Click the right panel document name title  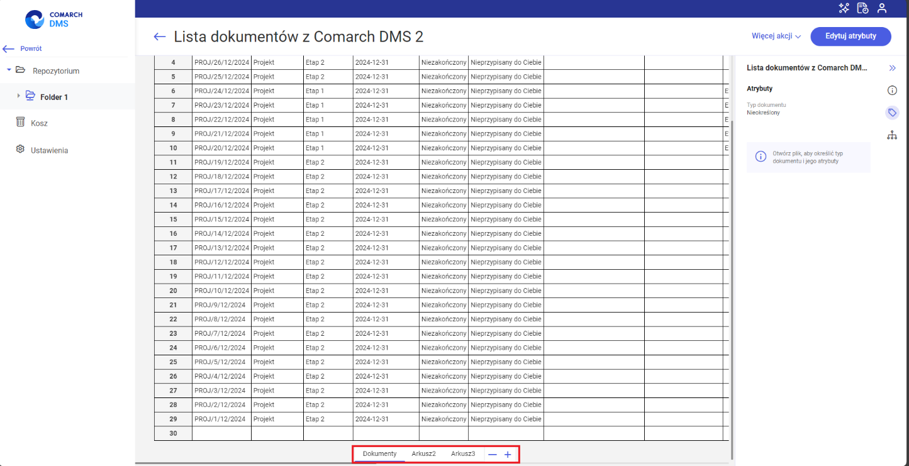coord(806,67)
